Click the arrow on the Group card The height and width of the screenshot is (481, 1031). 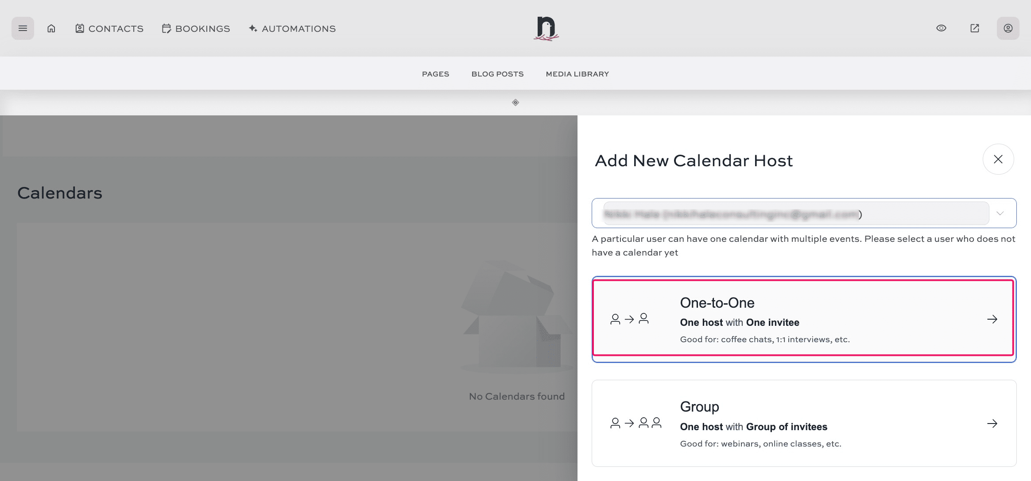992,424
